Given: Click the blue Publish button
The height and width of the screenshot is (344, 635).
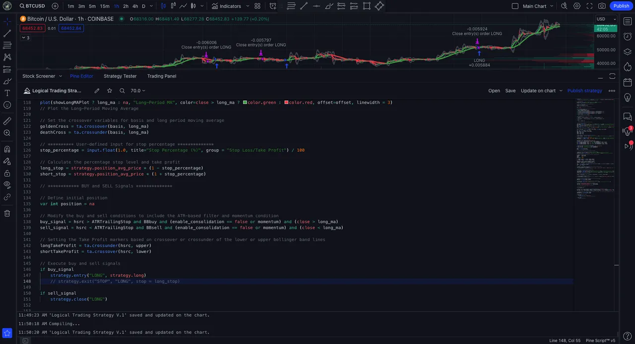Looking at the screenshot, I should pyautogui.click(x=621, y=6).
